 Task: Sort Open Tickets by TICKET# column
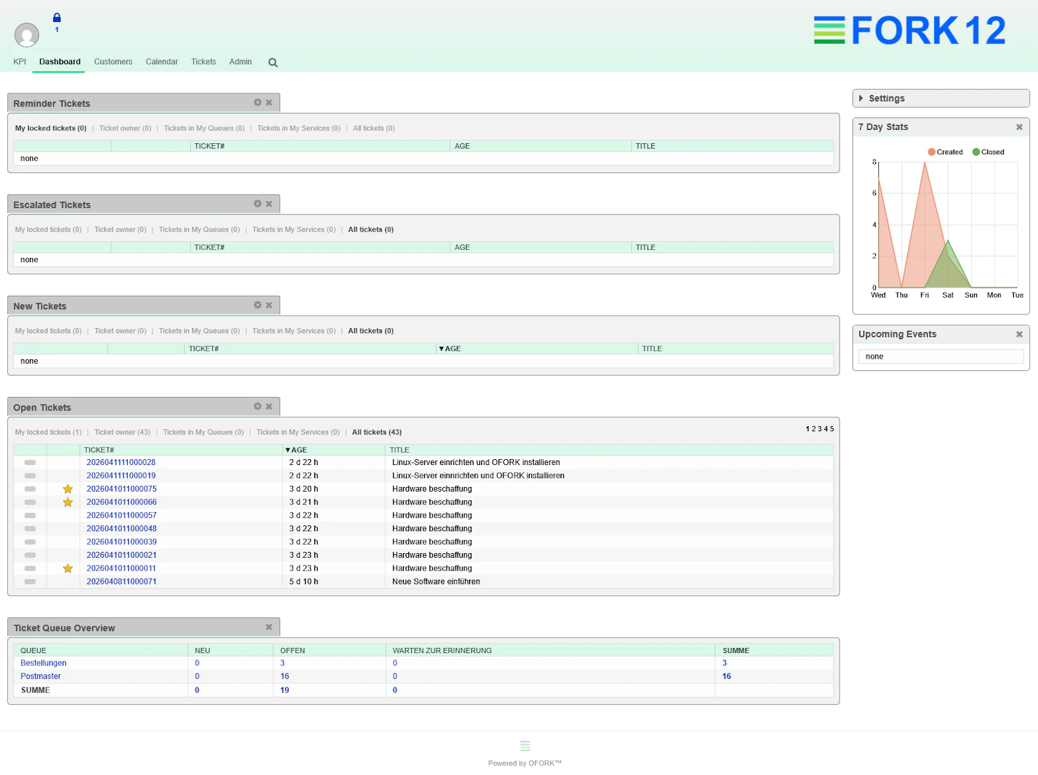tap(99, 450)
